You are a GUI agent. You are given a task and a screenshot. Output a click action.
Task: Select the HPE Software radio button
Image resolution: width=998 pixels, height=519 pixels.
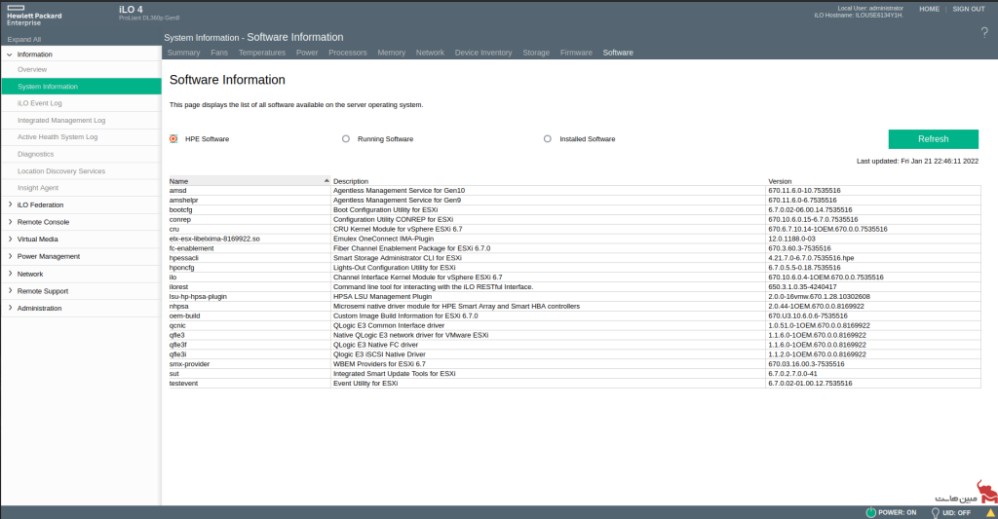pos(173,138)
